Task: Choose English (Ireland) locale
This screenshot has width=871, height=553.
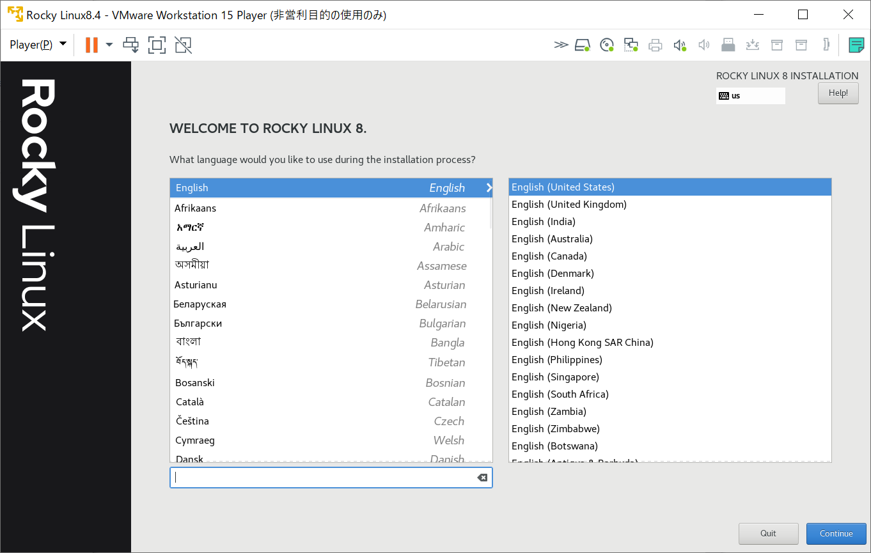Action: pos(670,291)
